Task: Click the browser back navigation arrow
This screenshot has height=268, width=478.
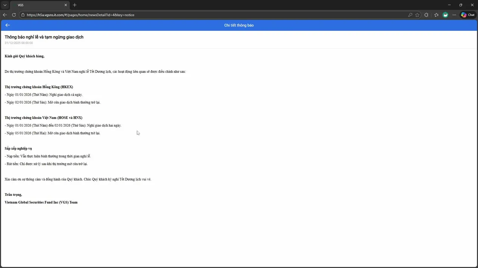Action: [5, 15]
